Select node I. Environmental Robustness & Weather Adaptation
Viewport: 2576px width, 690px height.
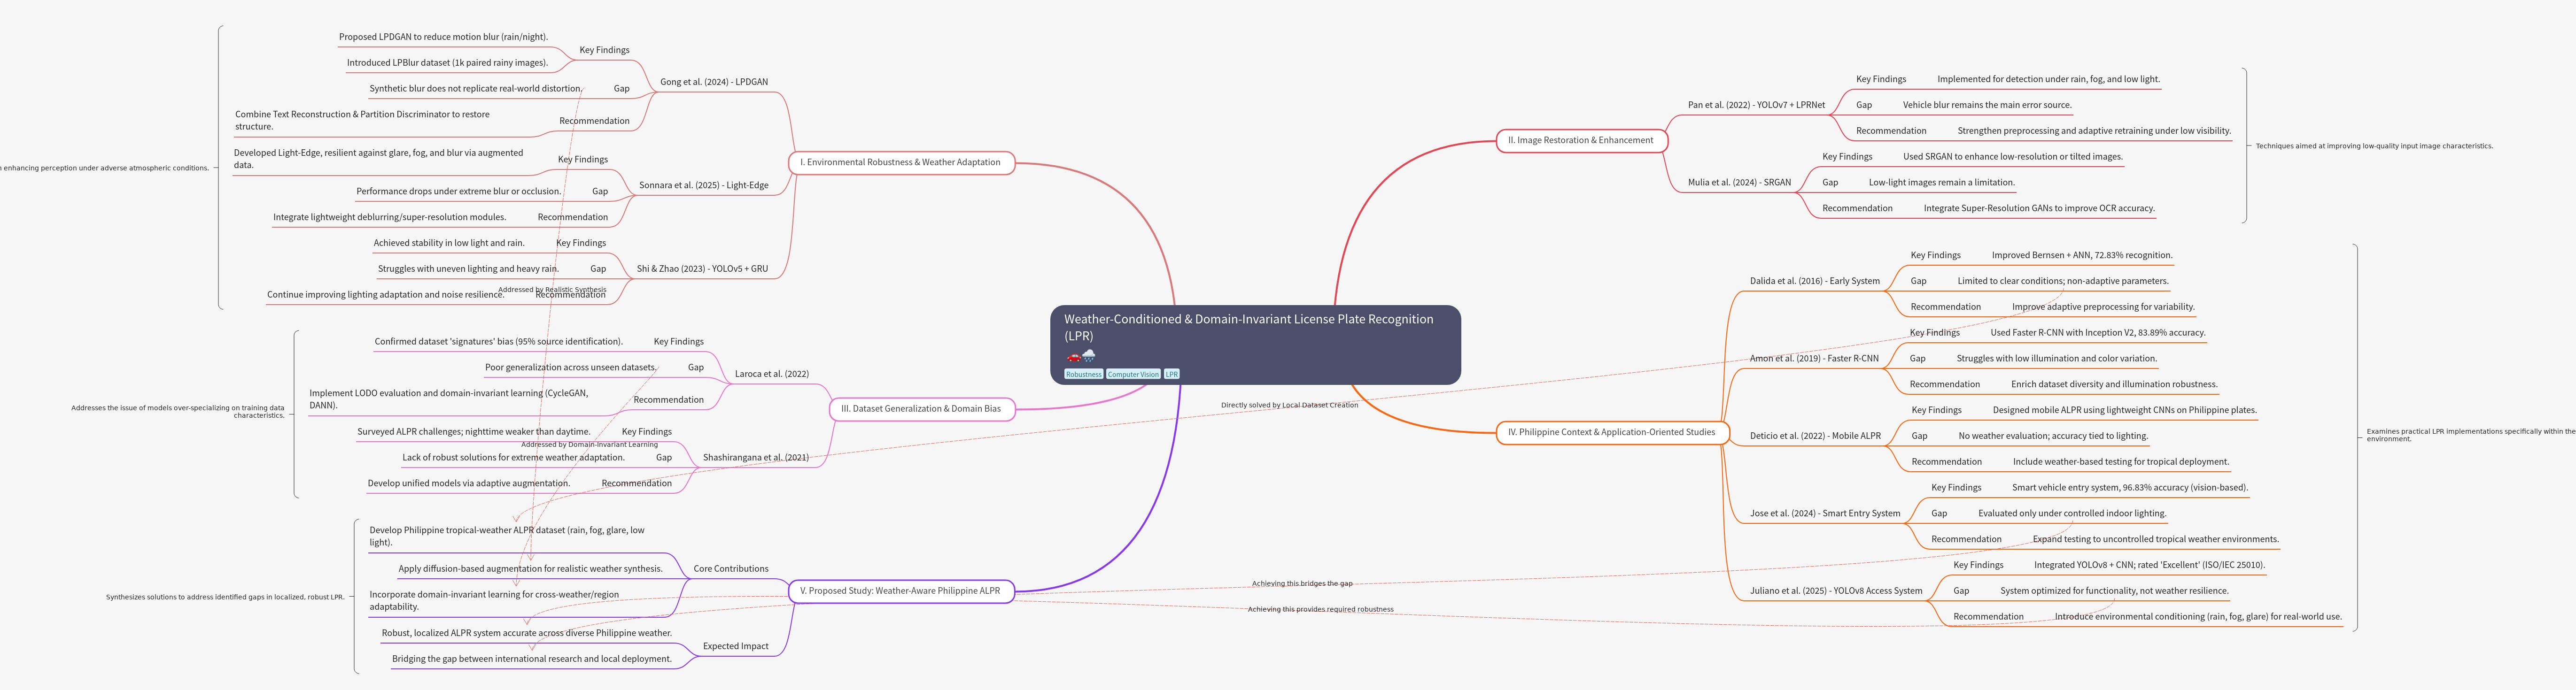pos(900,162)
